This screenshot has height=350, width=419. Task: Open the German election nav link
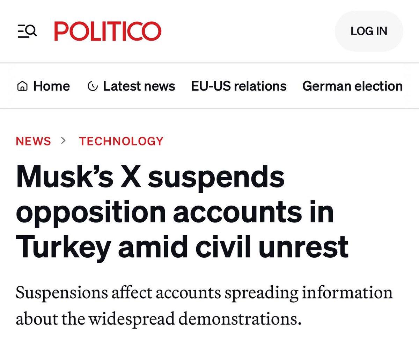(x=352, y=86)
